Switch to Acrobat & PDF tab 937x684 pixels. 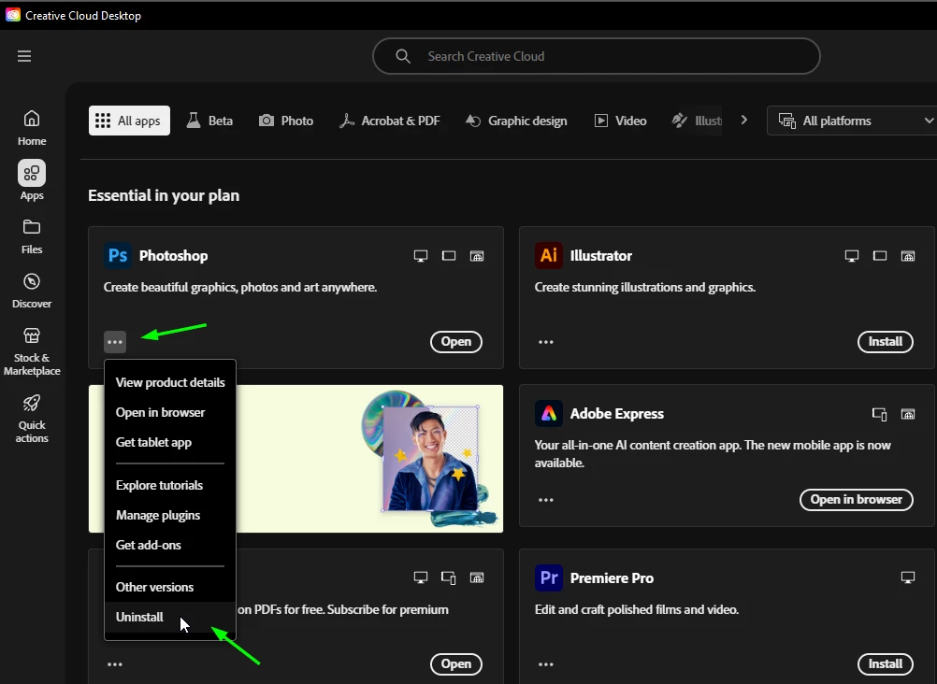[x=390, y=121]
